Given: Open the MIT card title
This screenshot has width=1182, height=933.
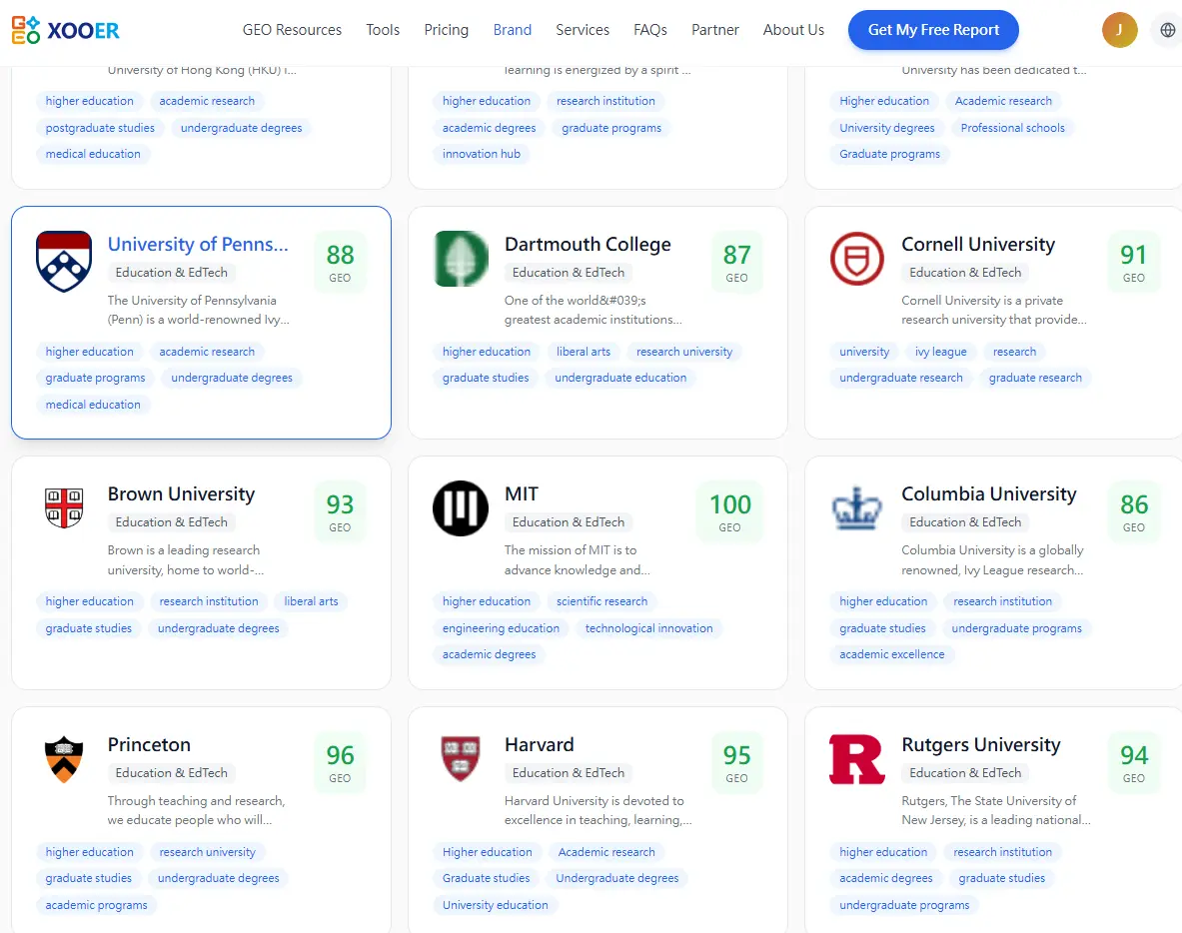Looking at the screenshot, I should (521, 493).
